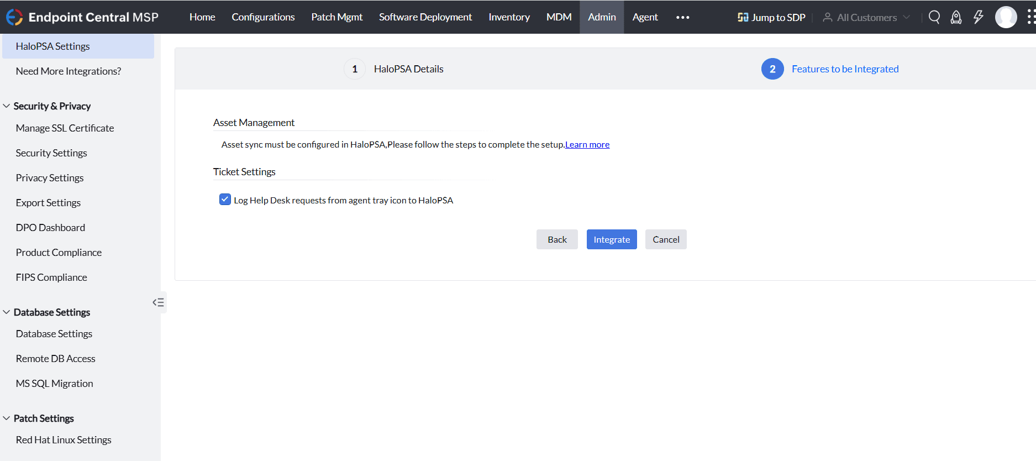Viewport: 1036px width, 461px height.
Task: Click the Endpoint Central MSP logo
Action: point(82,17)
